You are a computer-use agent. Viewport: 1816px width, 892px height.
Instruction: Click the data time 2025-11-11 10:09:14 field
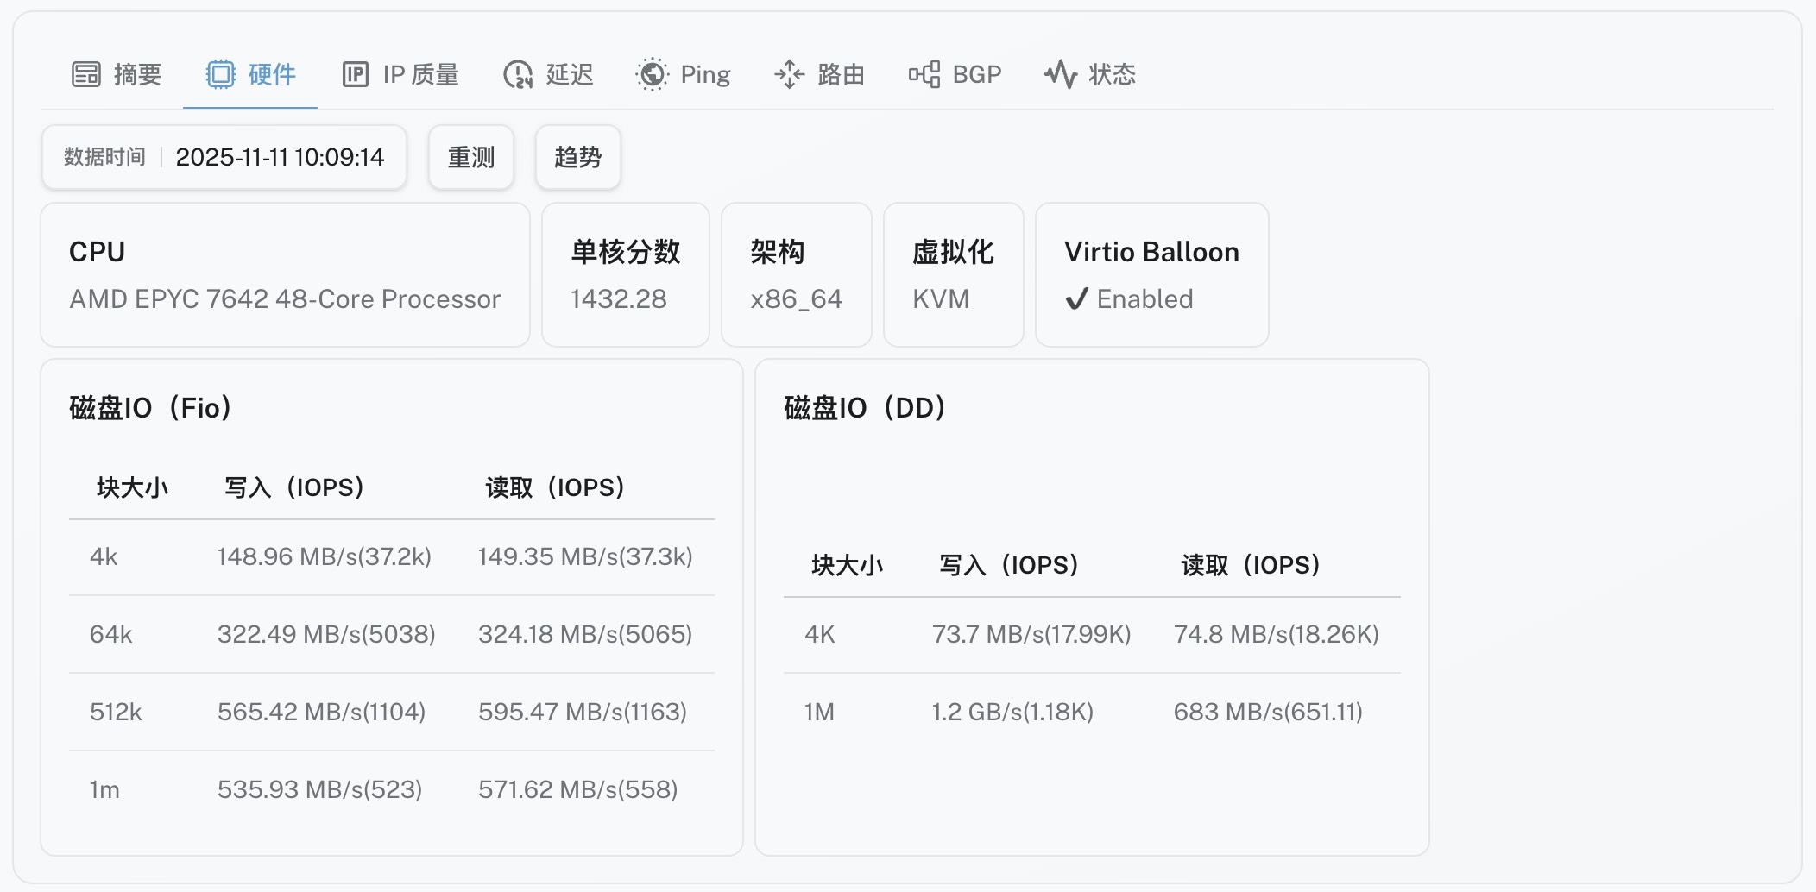[x=280, y=157]
